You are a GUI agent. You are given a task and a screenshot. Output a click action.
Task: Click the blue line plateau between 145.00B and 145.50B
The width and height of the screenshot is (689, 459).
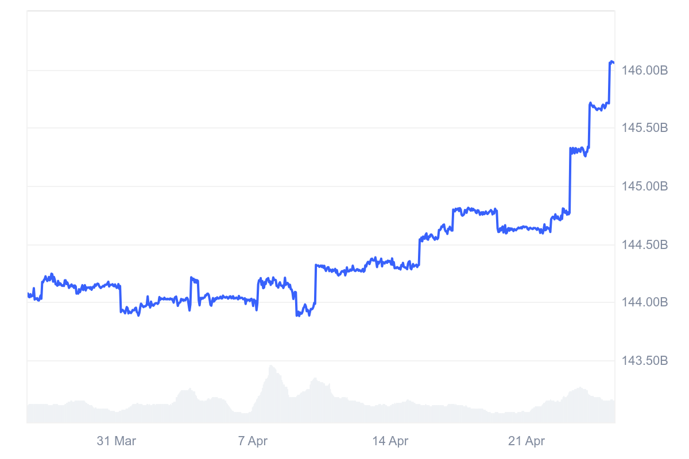click(x=579, y=150)
